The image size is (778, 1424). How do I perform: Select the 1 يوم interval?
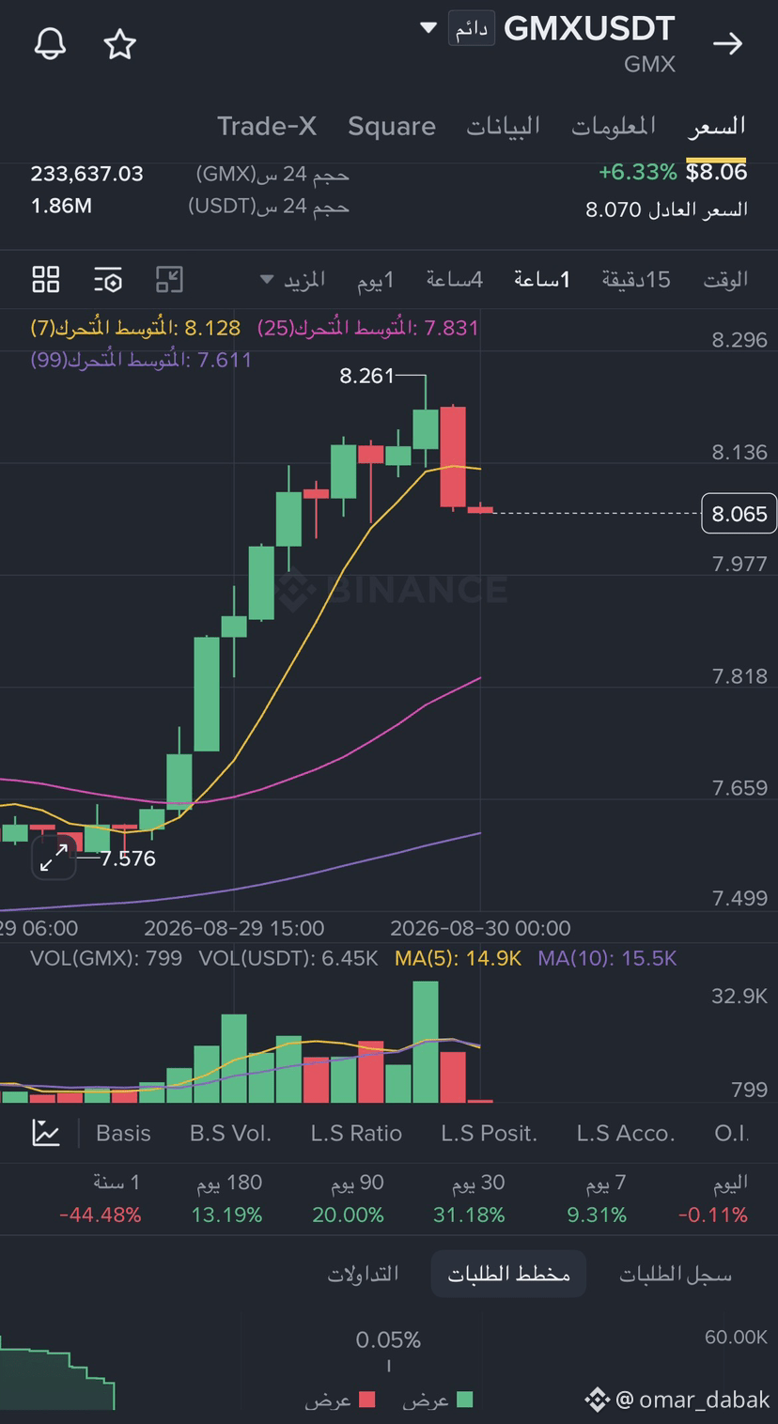376,279
